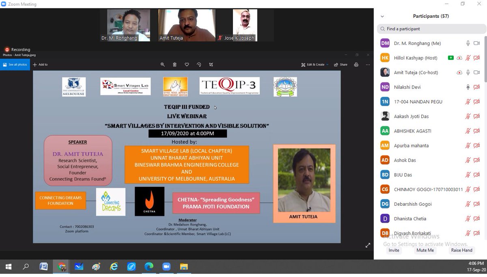Click the Delete trash icon in Photos toolbar

coord(175,64)
